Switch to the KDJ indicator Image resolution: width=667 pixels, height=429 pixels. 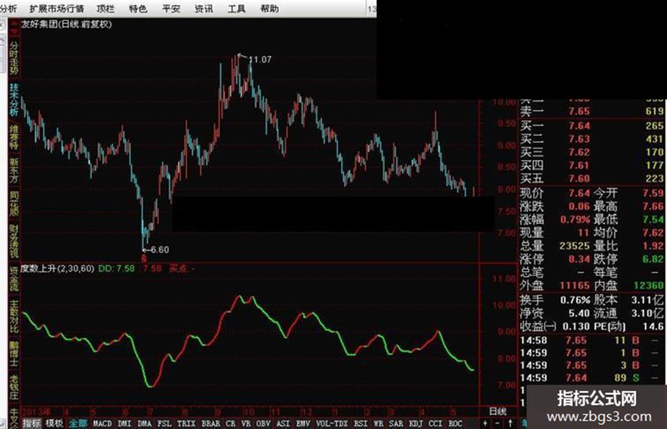[x=416, y=423]
